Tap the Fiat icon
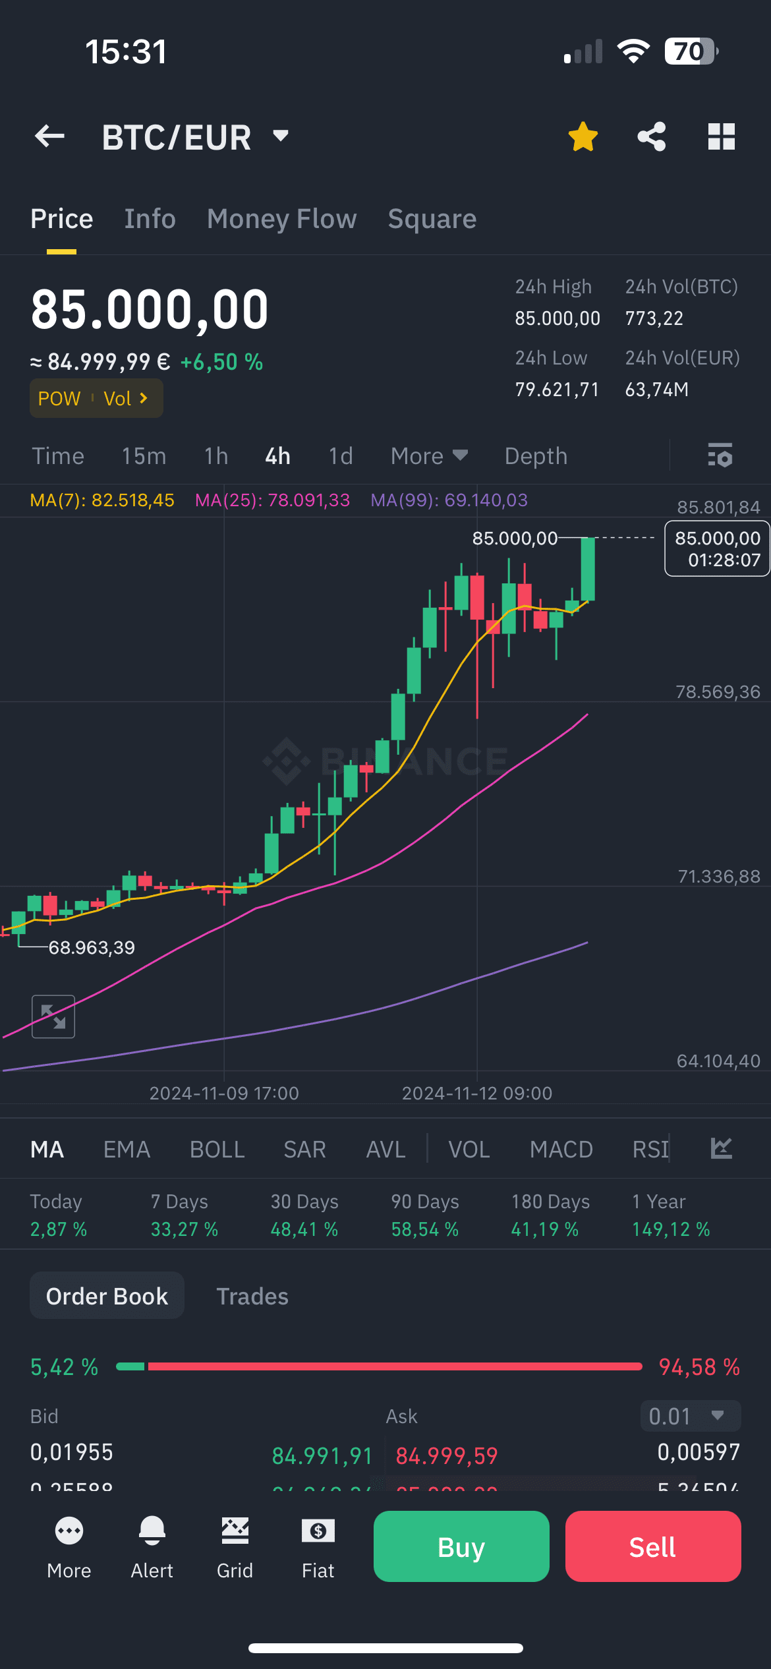 (318, 1544)
